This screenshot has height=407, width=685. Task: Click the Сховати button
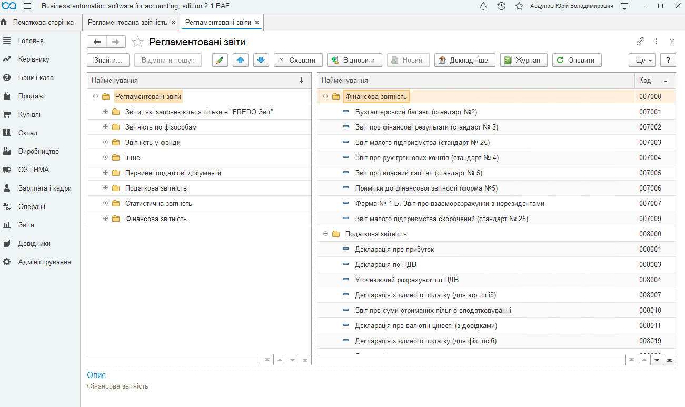point(297,60)
